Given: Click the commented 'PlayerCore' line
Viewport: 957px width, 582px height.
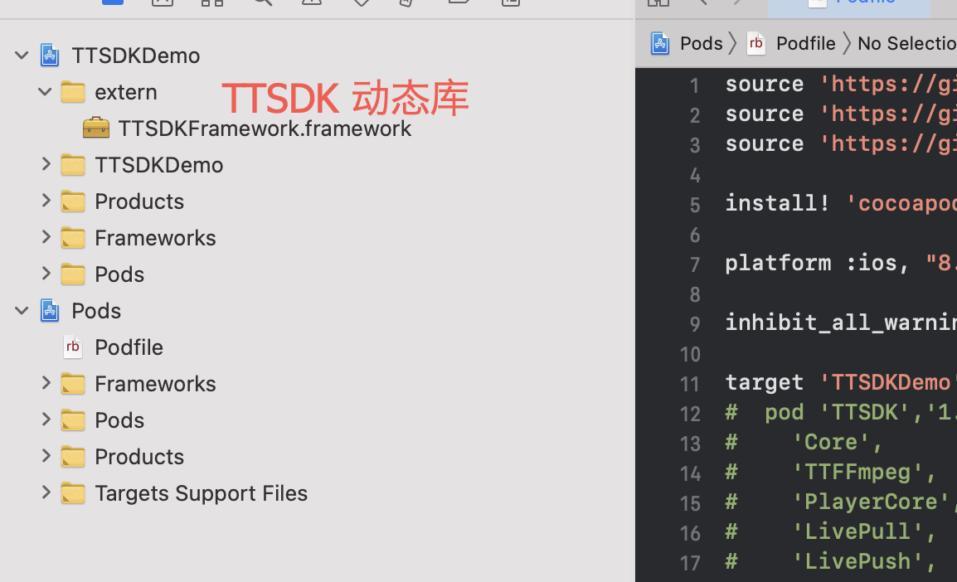Looking at the screenshot, I should coord(840,502).
